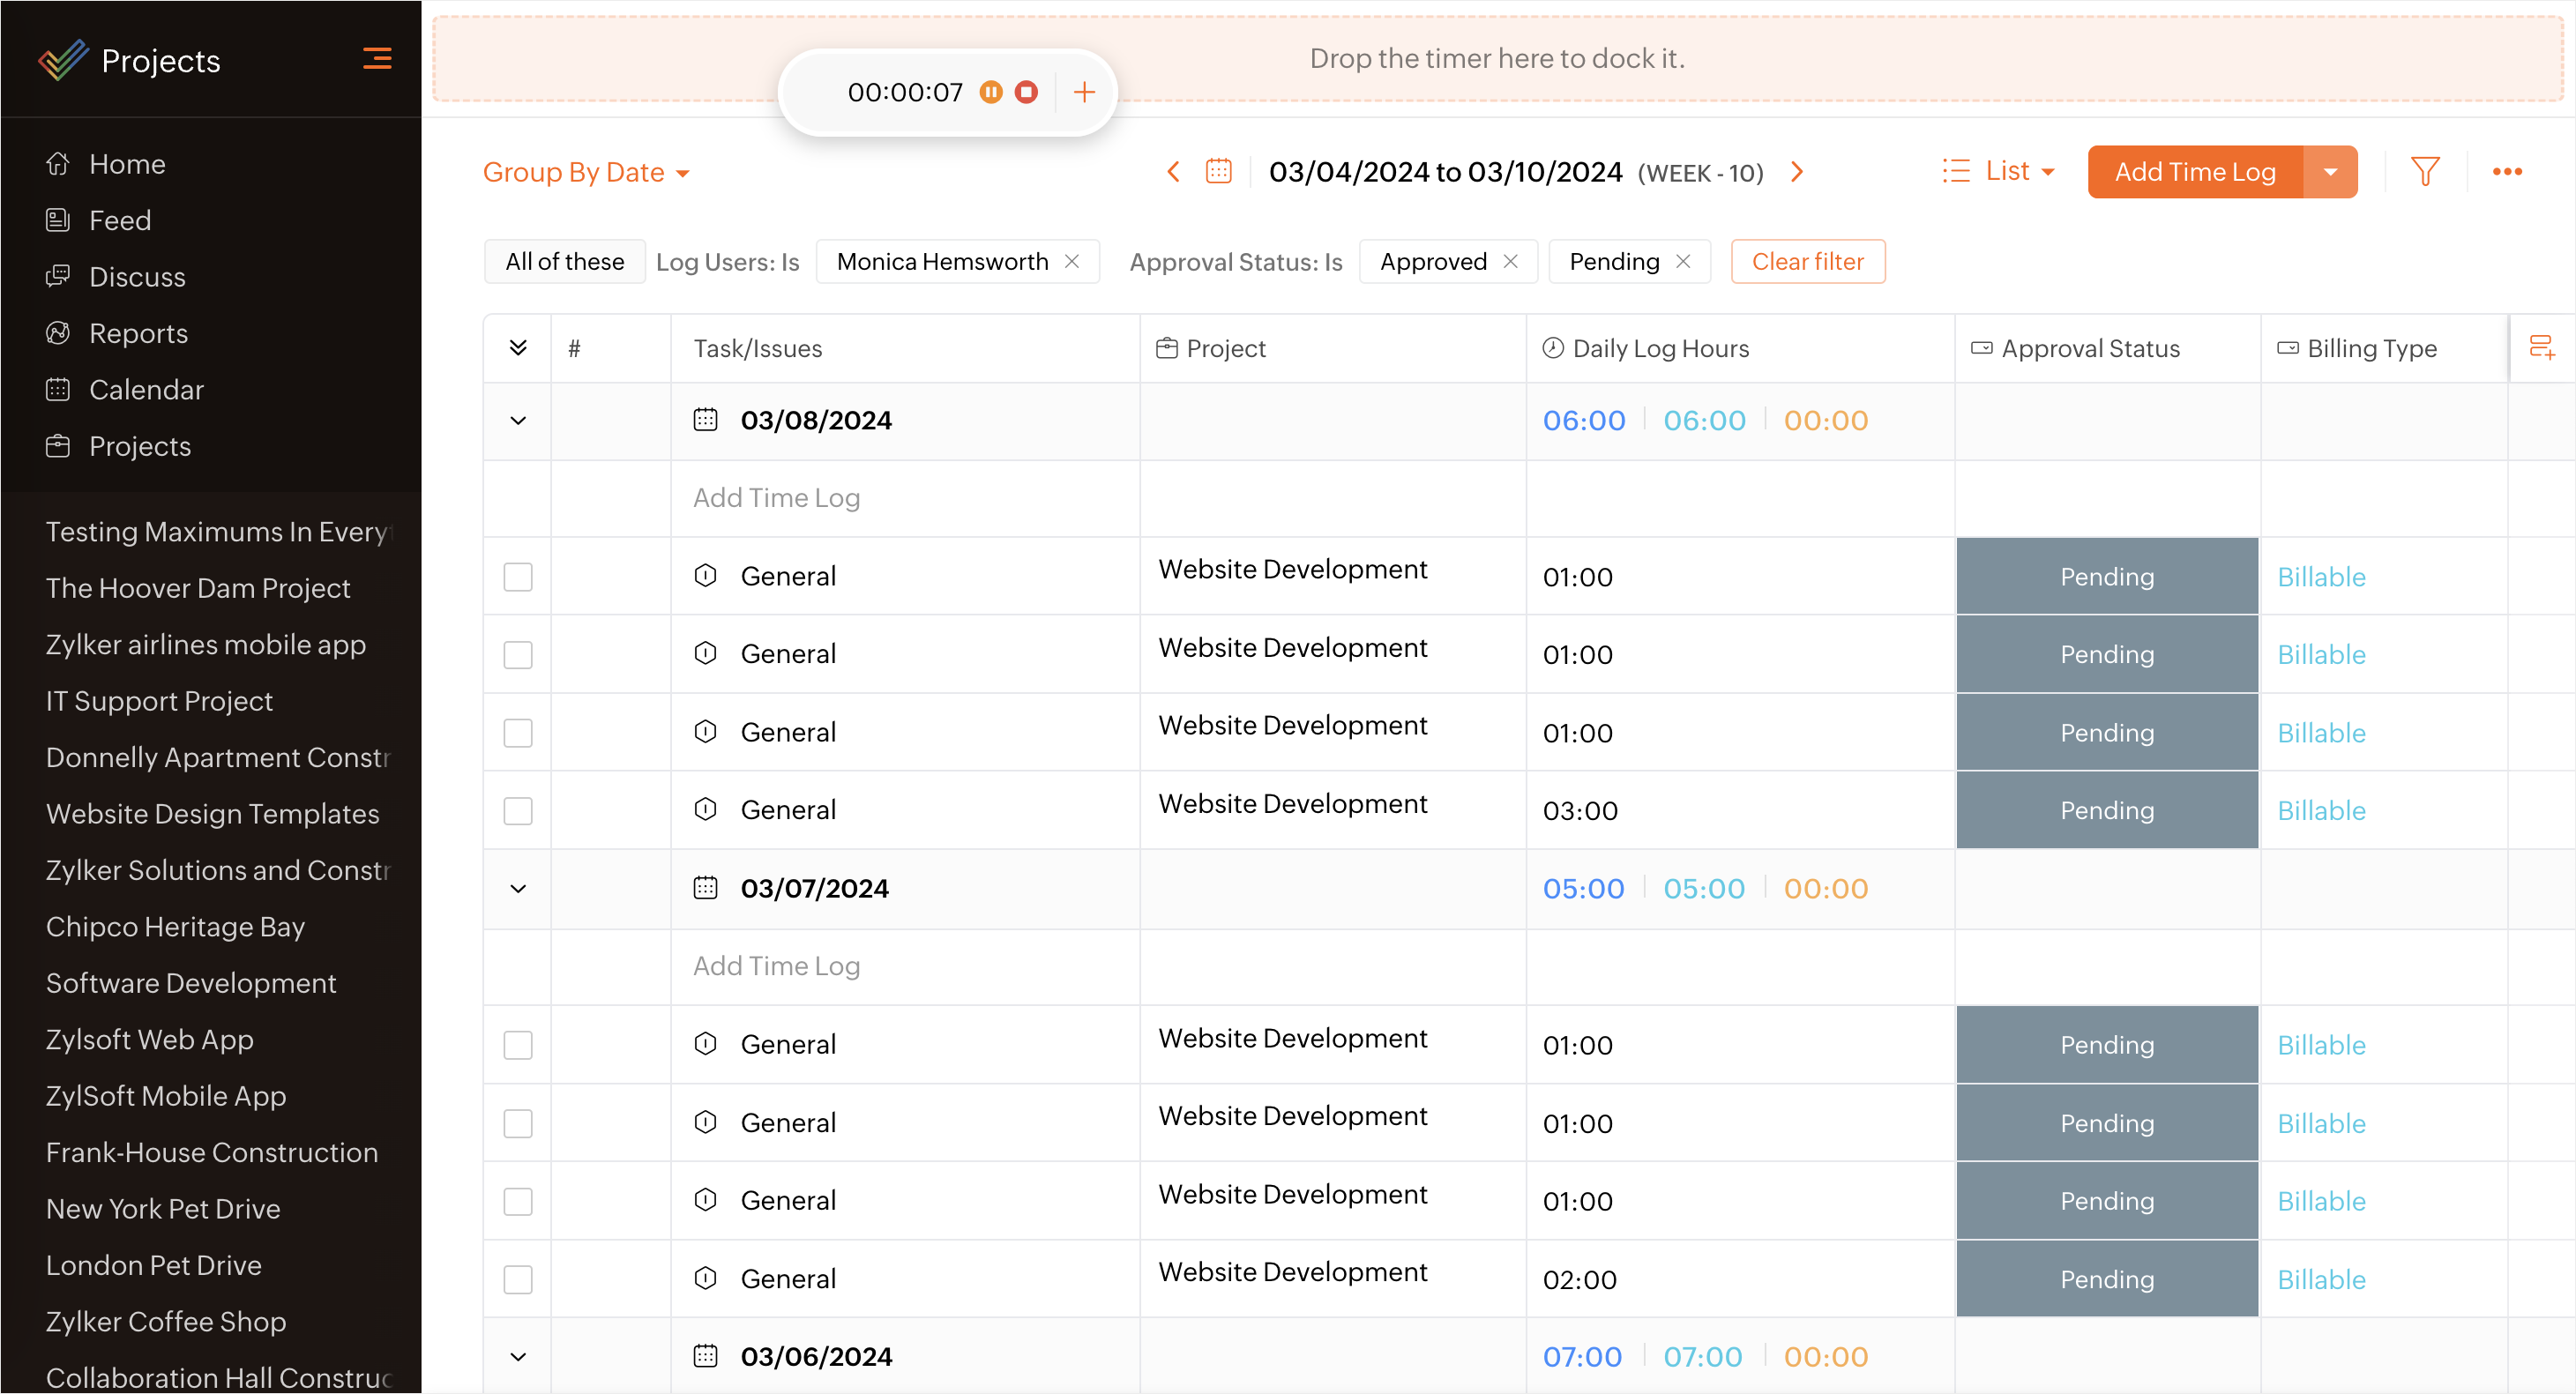Collapse the 03/07/2024 date group

(x=518, y=889)
